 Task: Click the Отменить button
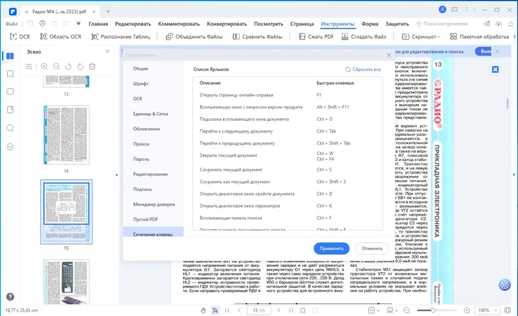tap(372, 248)
